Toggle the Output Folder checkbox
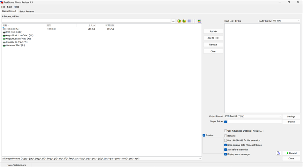 (x=225, y=122)
